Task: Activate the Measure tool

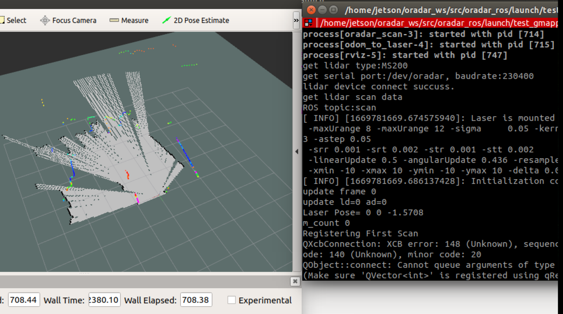Action: point(129,20)
